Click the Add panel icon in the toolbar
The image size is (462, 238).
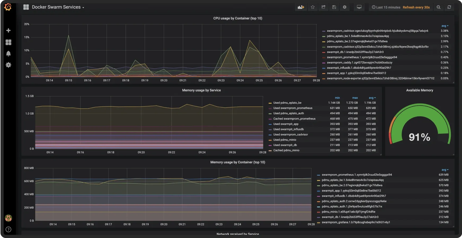click(x=301, y=7)
